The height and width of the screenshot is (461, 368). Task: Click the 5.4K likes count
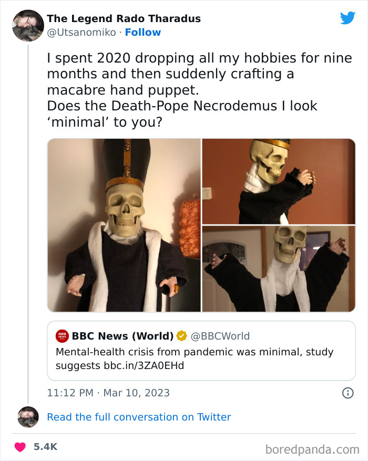coord(45,447)
